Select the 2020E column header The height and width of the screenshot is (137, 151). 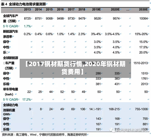point(115,9)
